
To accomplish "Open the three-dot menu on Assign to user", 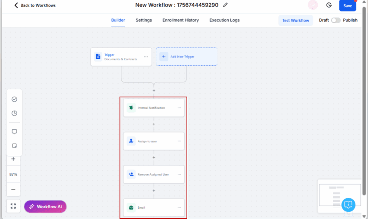I will pos(179,141).
